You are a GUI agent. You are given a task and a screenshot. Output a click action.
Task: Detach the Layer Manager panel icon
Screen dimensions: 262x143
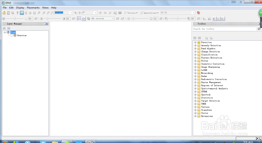(x=46, y=24)
